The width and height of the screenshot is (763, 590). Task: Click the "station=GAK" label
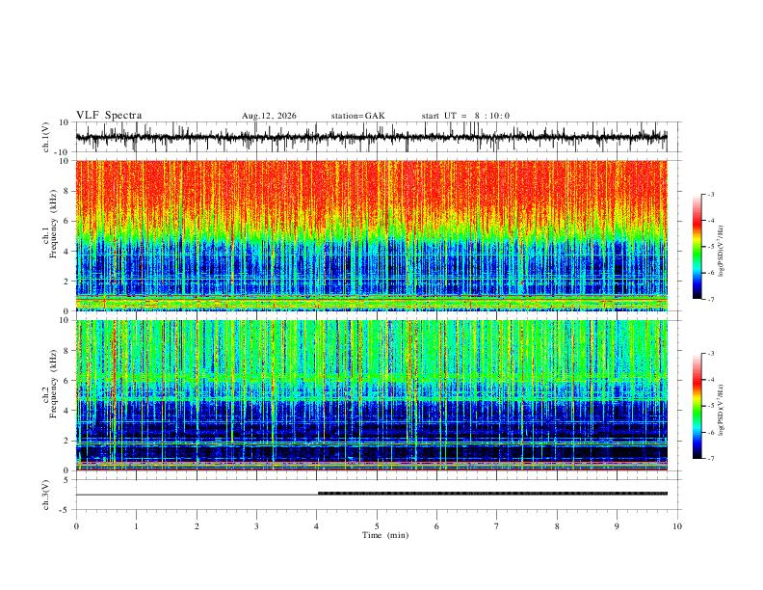[357, 116]
